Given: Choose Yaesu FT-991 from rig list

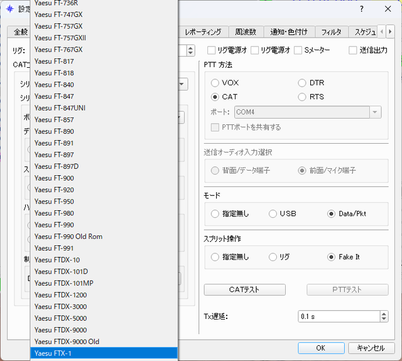Looking at the screenshot, I should 104,248.
